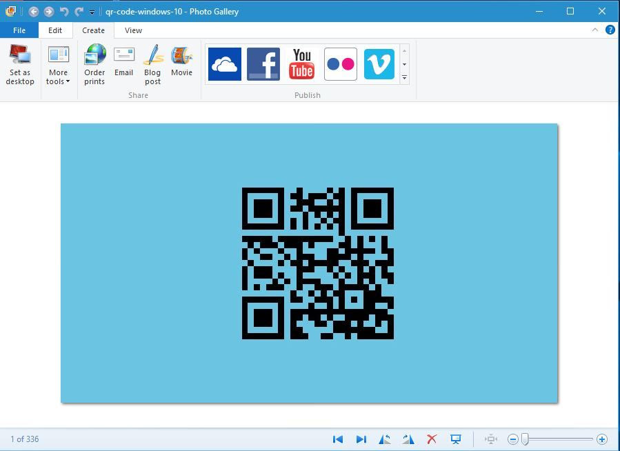Maximize the Photo Gallery window
The height and width of the screenshot is (451, 620).
(570, 11)
